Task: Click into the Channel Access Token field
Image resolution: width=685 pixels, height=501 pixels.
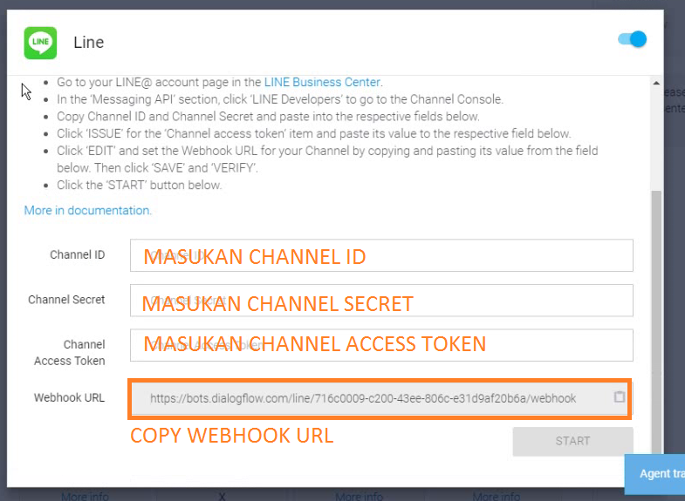Action: point(381,345)
